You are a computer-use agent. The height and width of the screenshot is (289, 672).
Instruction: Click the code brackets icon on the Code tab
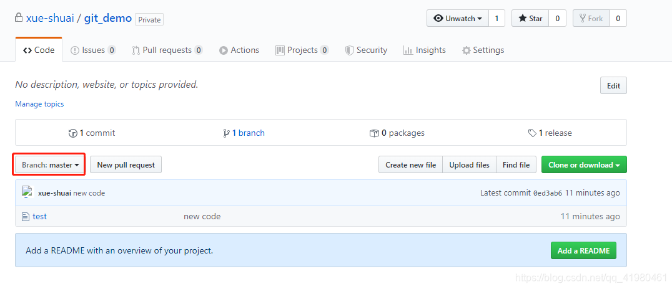coord(27,50)
